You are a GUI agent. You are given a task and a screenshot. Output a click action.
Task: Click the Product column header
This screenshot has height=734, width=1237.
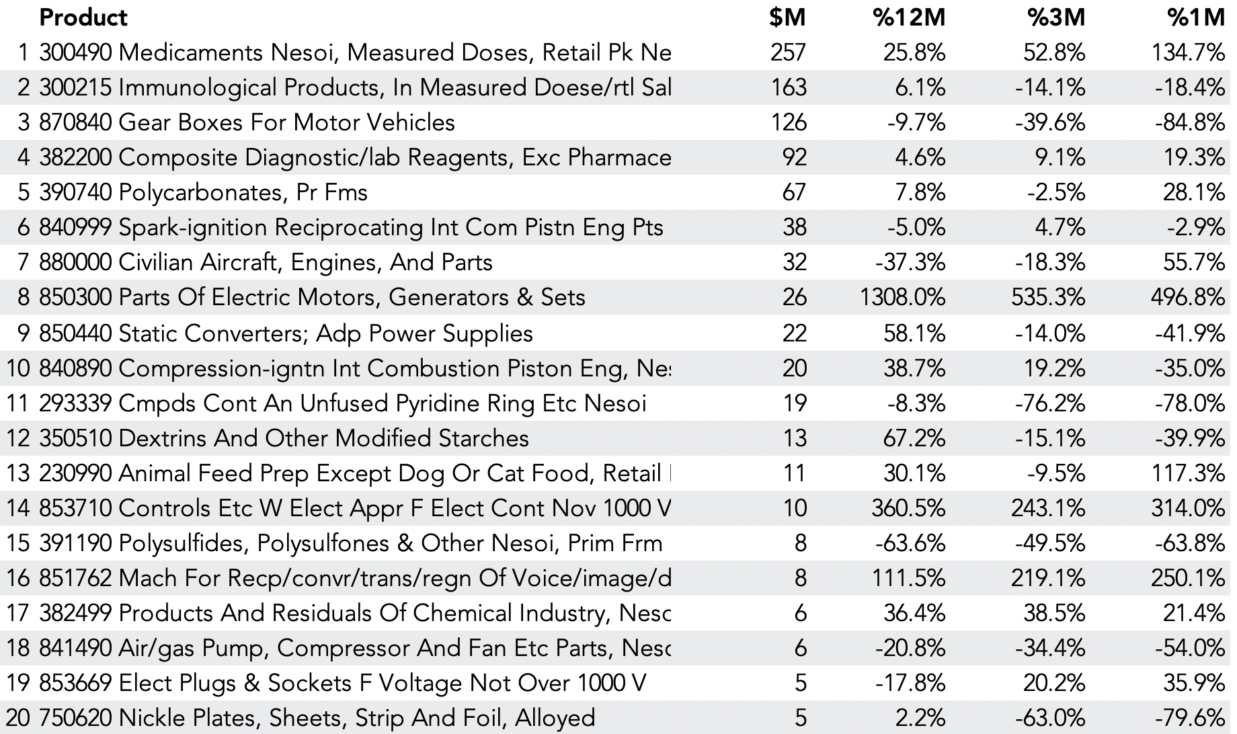point(83,17)
